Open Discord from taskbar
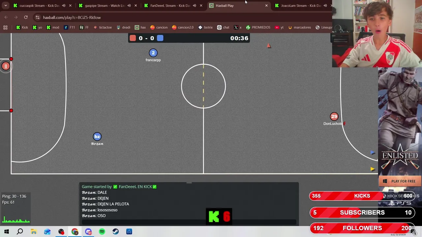 88,232
